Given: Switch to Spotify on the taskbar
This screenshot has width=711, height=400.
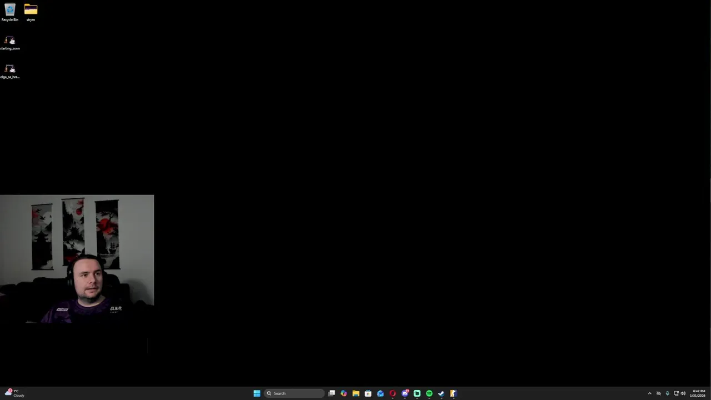Looking at the screenshot, I should (x=429, y=393).
